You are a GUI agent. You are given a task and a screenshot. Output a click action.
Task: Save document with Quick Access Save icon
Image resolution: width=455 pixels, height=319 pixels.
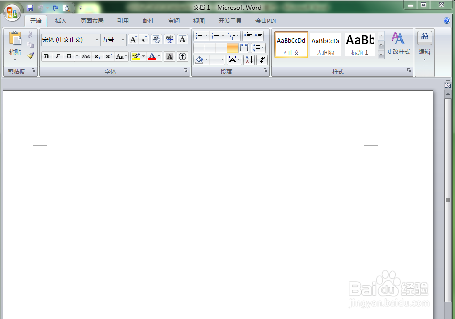pos(30,8)
